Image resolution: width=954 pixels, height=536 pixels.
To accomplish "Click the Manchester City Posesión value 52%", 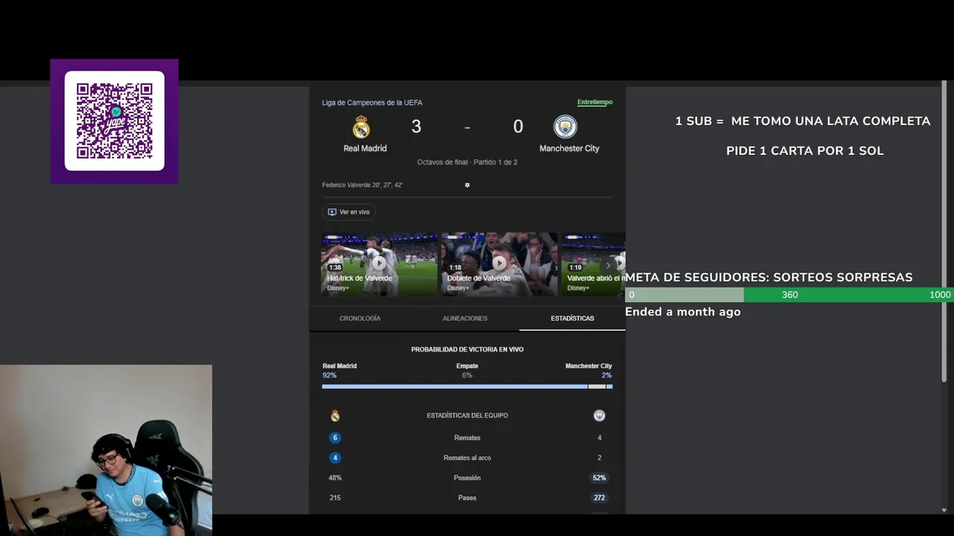I will click(599, 478).
